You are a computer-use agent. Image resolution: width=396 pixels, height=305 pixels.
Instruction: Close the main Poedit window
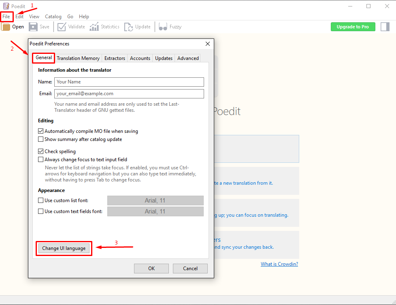coord(387,6)
